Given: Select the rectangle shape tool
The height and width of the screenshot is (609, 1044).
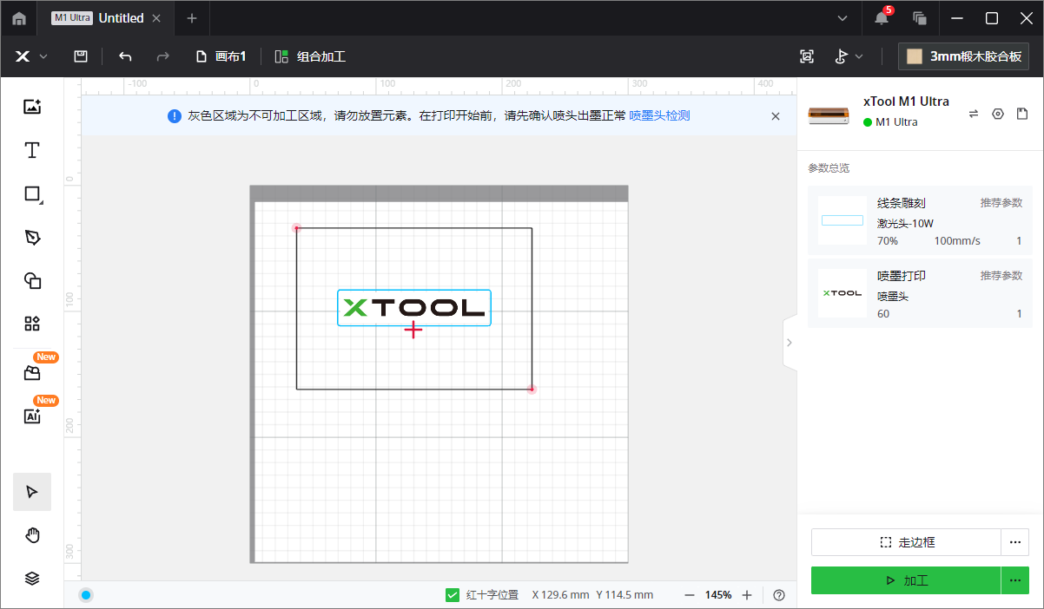Looking at the screenshot, I should (x=32, y=194).
